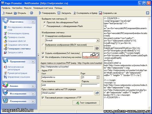Expand the Исследование panel section
This screenshot has height=114, width=152.
[x=33, y=94]
